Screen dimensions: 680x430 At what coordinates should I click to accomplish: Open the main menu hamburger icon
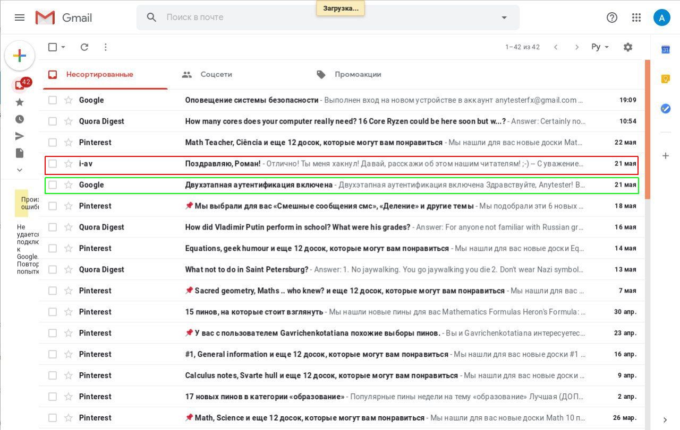point(20,17)
